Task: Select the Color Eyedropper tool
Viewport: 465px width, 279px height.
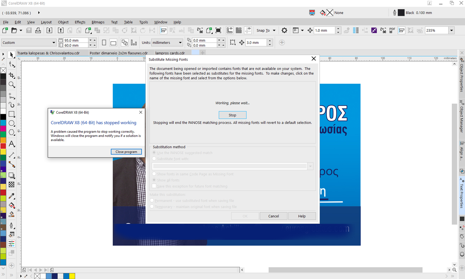Action: pyautogui.click(x=11, y=196)
